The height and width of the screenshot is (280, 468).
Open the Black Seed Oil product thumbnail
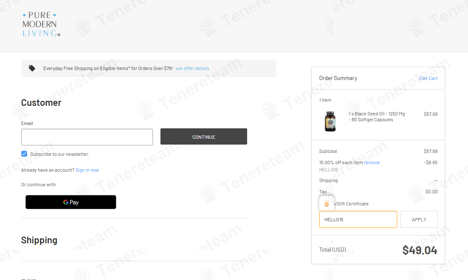(x=330, y=121)
